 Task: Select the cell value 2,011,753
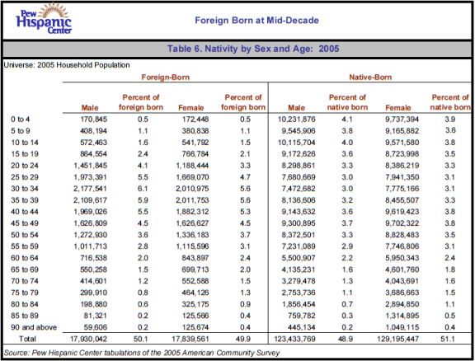point(192,200)
